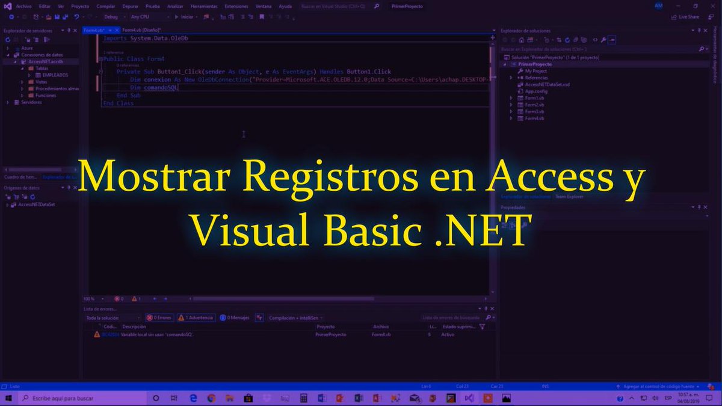Switch to the Team Explorer tab
Image resolution: width=722 pixels, height=406 pixels.
point(569,197)
